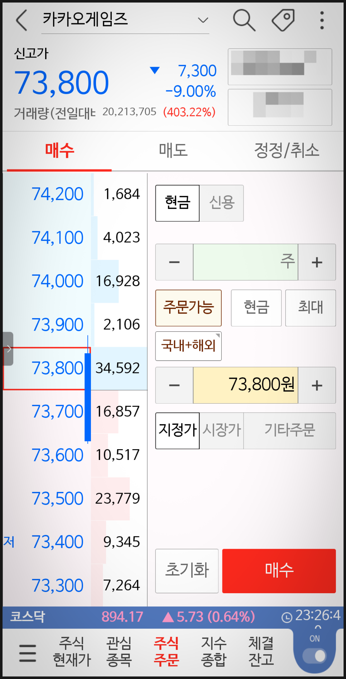346x679 pixels.
Task: Tap the 23,779 volume cell
Action: pos(119,499)
